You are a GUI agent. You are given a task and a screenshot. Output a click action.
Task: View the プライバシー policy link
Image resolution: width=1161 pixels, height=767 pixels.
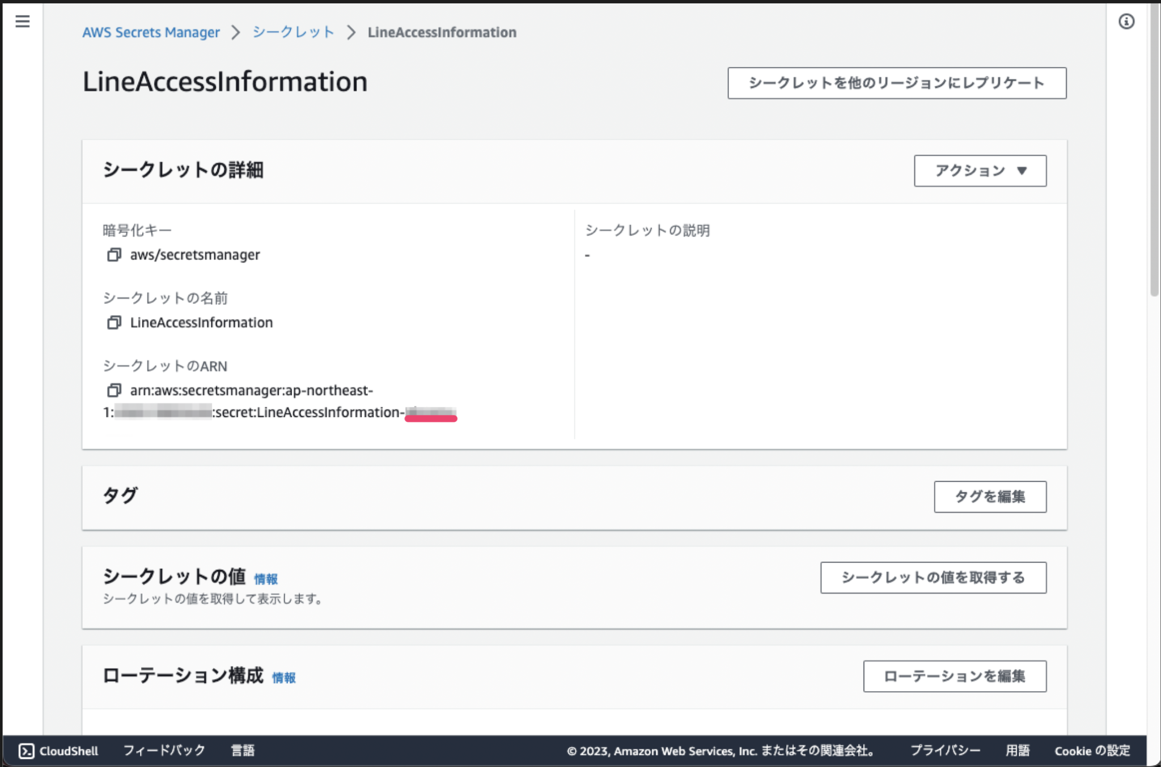pyautogui.click(x=946, y=751)
